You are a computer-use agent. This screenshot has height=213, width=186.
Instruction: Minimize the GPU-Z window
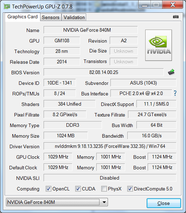click(145, 5)
